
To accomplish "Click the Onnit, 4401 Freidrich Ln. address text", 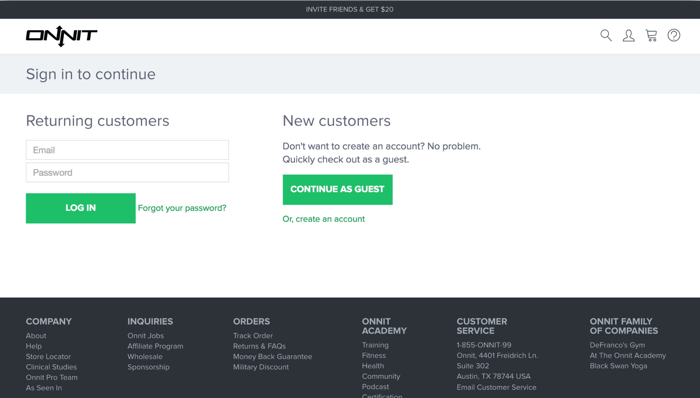I will pyautogui.click(x=497, y=355).
